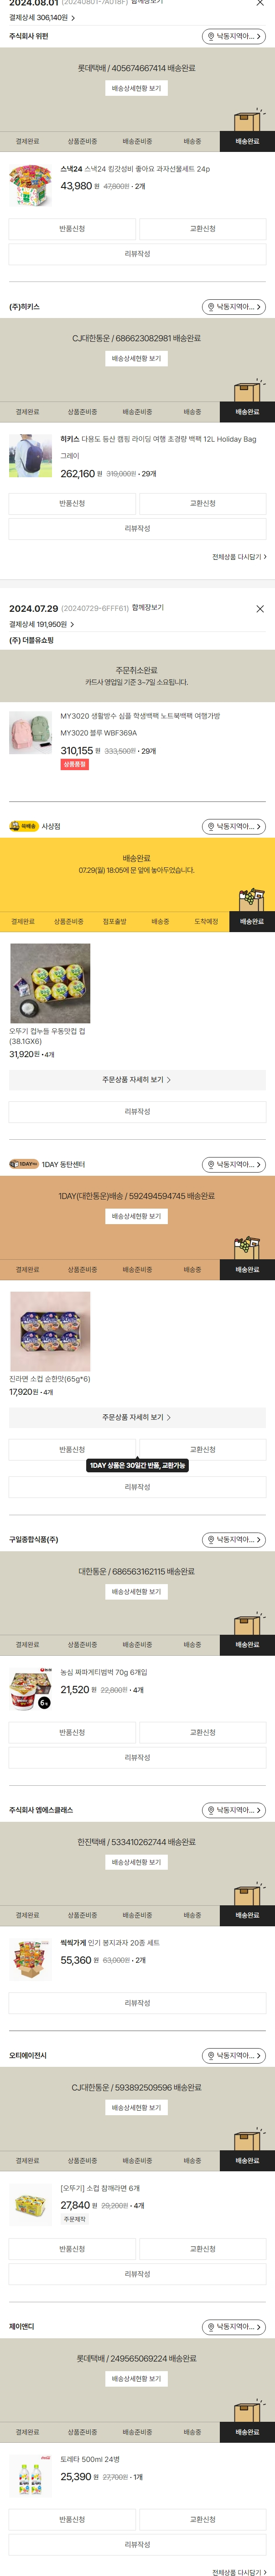Click the 택배송 badge icon next to 사상점

coord(23,826)
